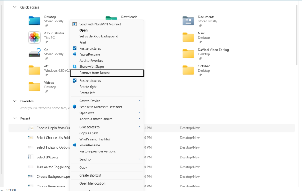The height and width of the screenshot is (191, 302).
Task: Click Select JPG.png thumbnail in Recent
Action: pyautogui.click(x=31, y=157)
